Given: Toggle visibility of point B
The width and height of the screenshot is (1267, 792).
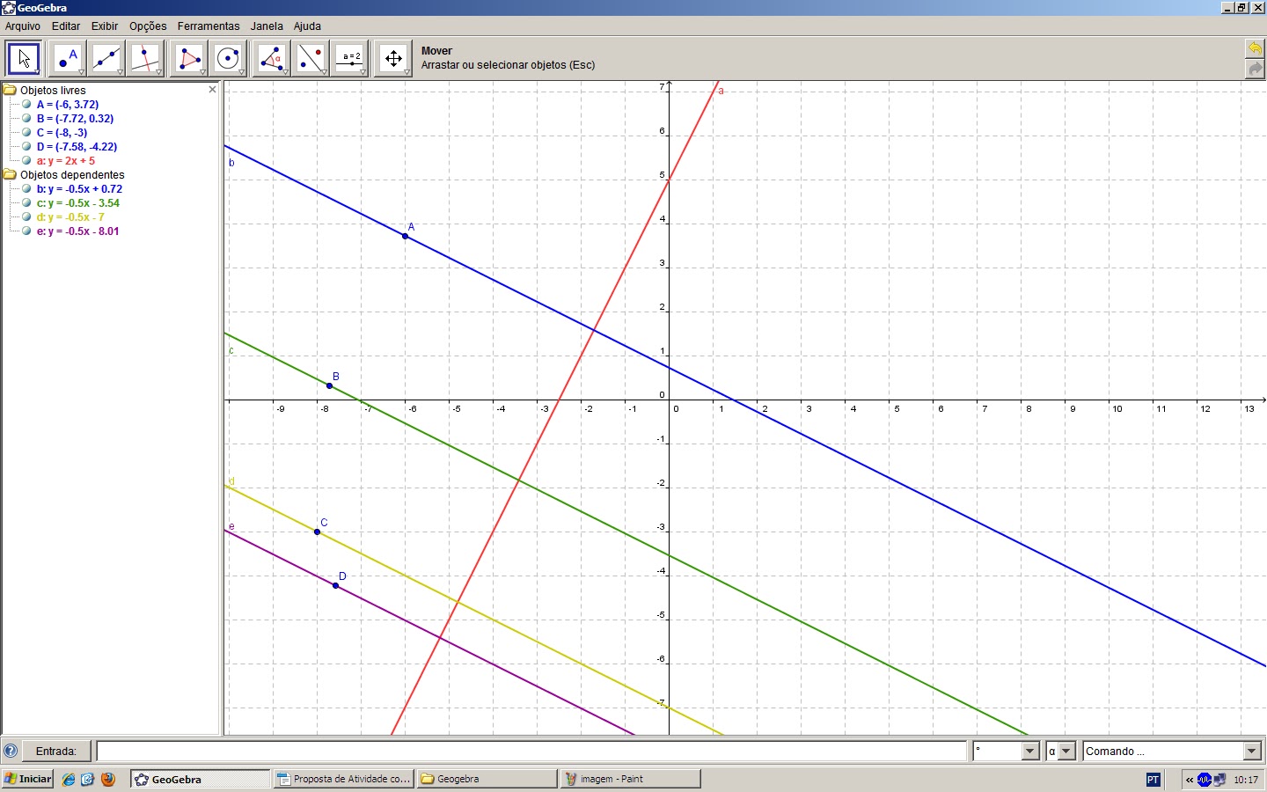Looking at the screenshot, I should [26, 118].
